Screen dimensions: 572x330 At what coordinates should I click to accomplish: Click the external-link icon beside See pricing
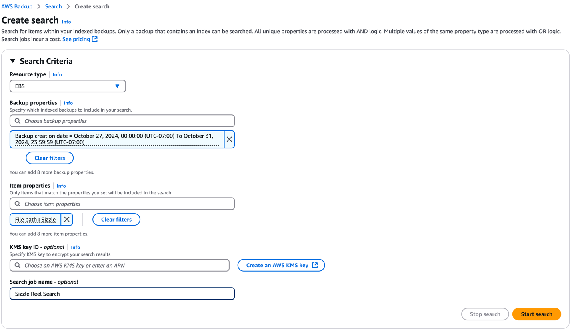tap(94, 39)
